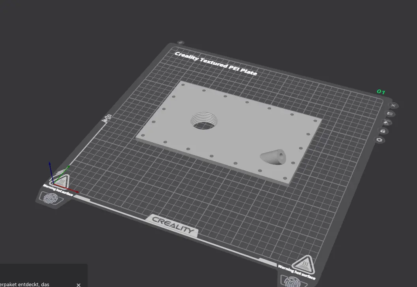Click the plate orient/arrange icon below X
417x287 pixels.
[x=390, y=114]
